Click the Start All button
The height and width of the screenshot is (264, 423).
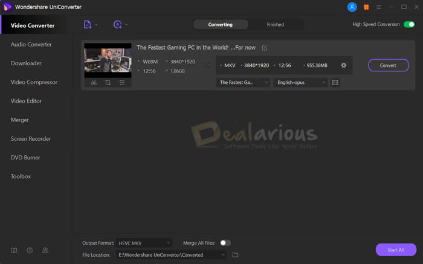[x=396, y=250]
